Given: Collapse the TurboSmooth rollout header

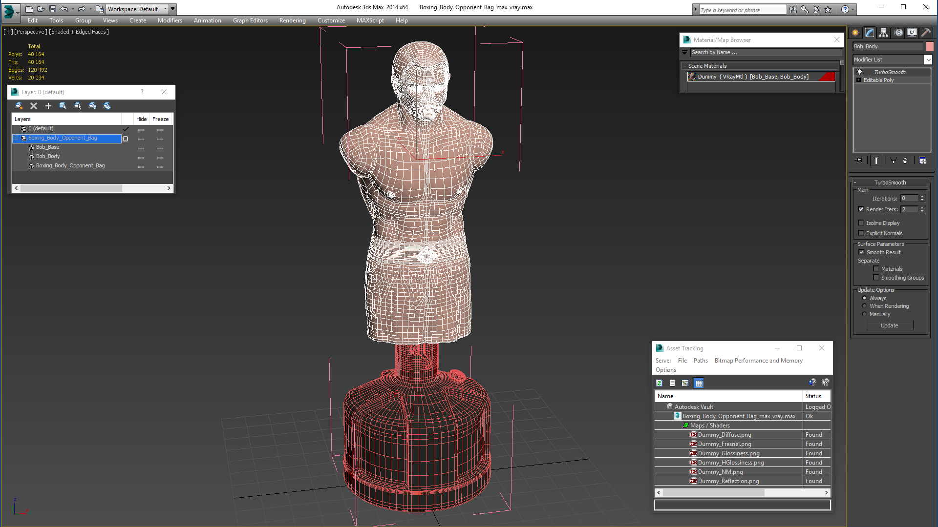Looking at the screenshot, I should coord(890,182).
